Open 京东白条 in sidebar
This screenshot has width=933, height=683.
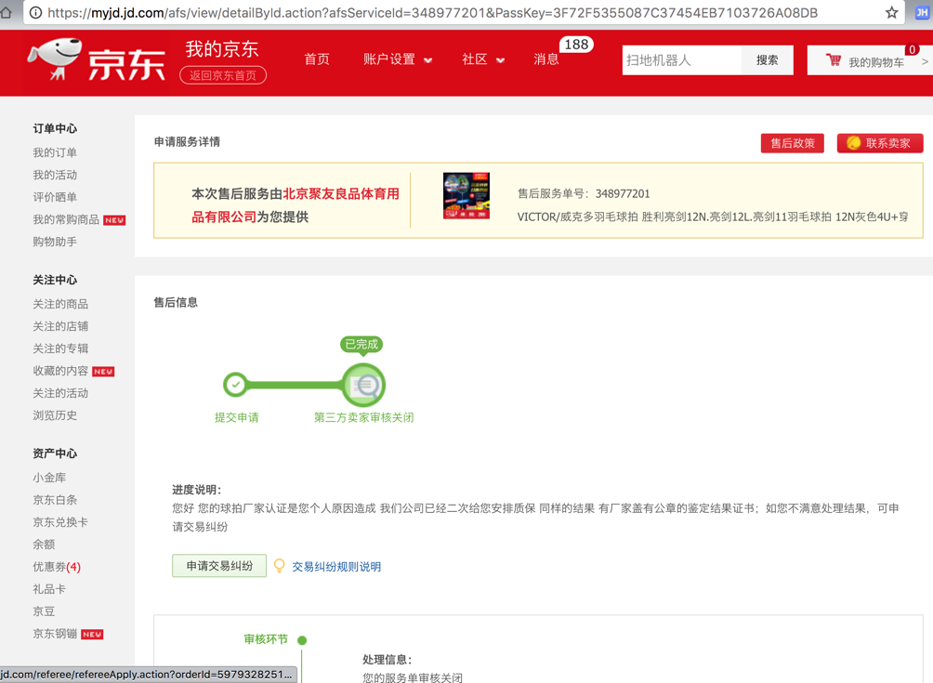[x=55, y=500]
